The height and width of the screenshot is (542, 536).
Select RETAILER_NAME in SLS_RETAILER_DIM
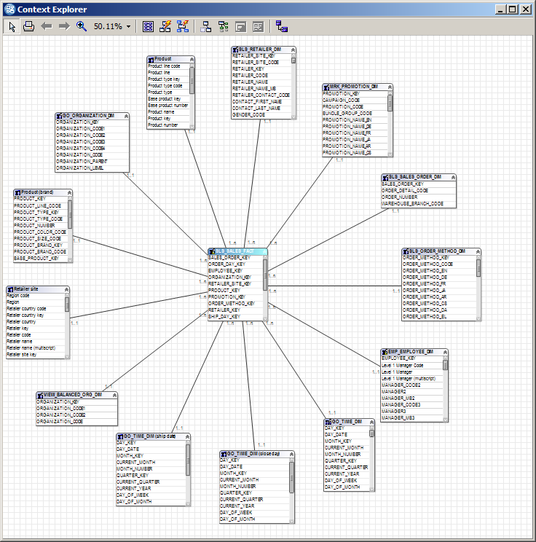point(250,82)
